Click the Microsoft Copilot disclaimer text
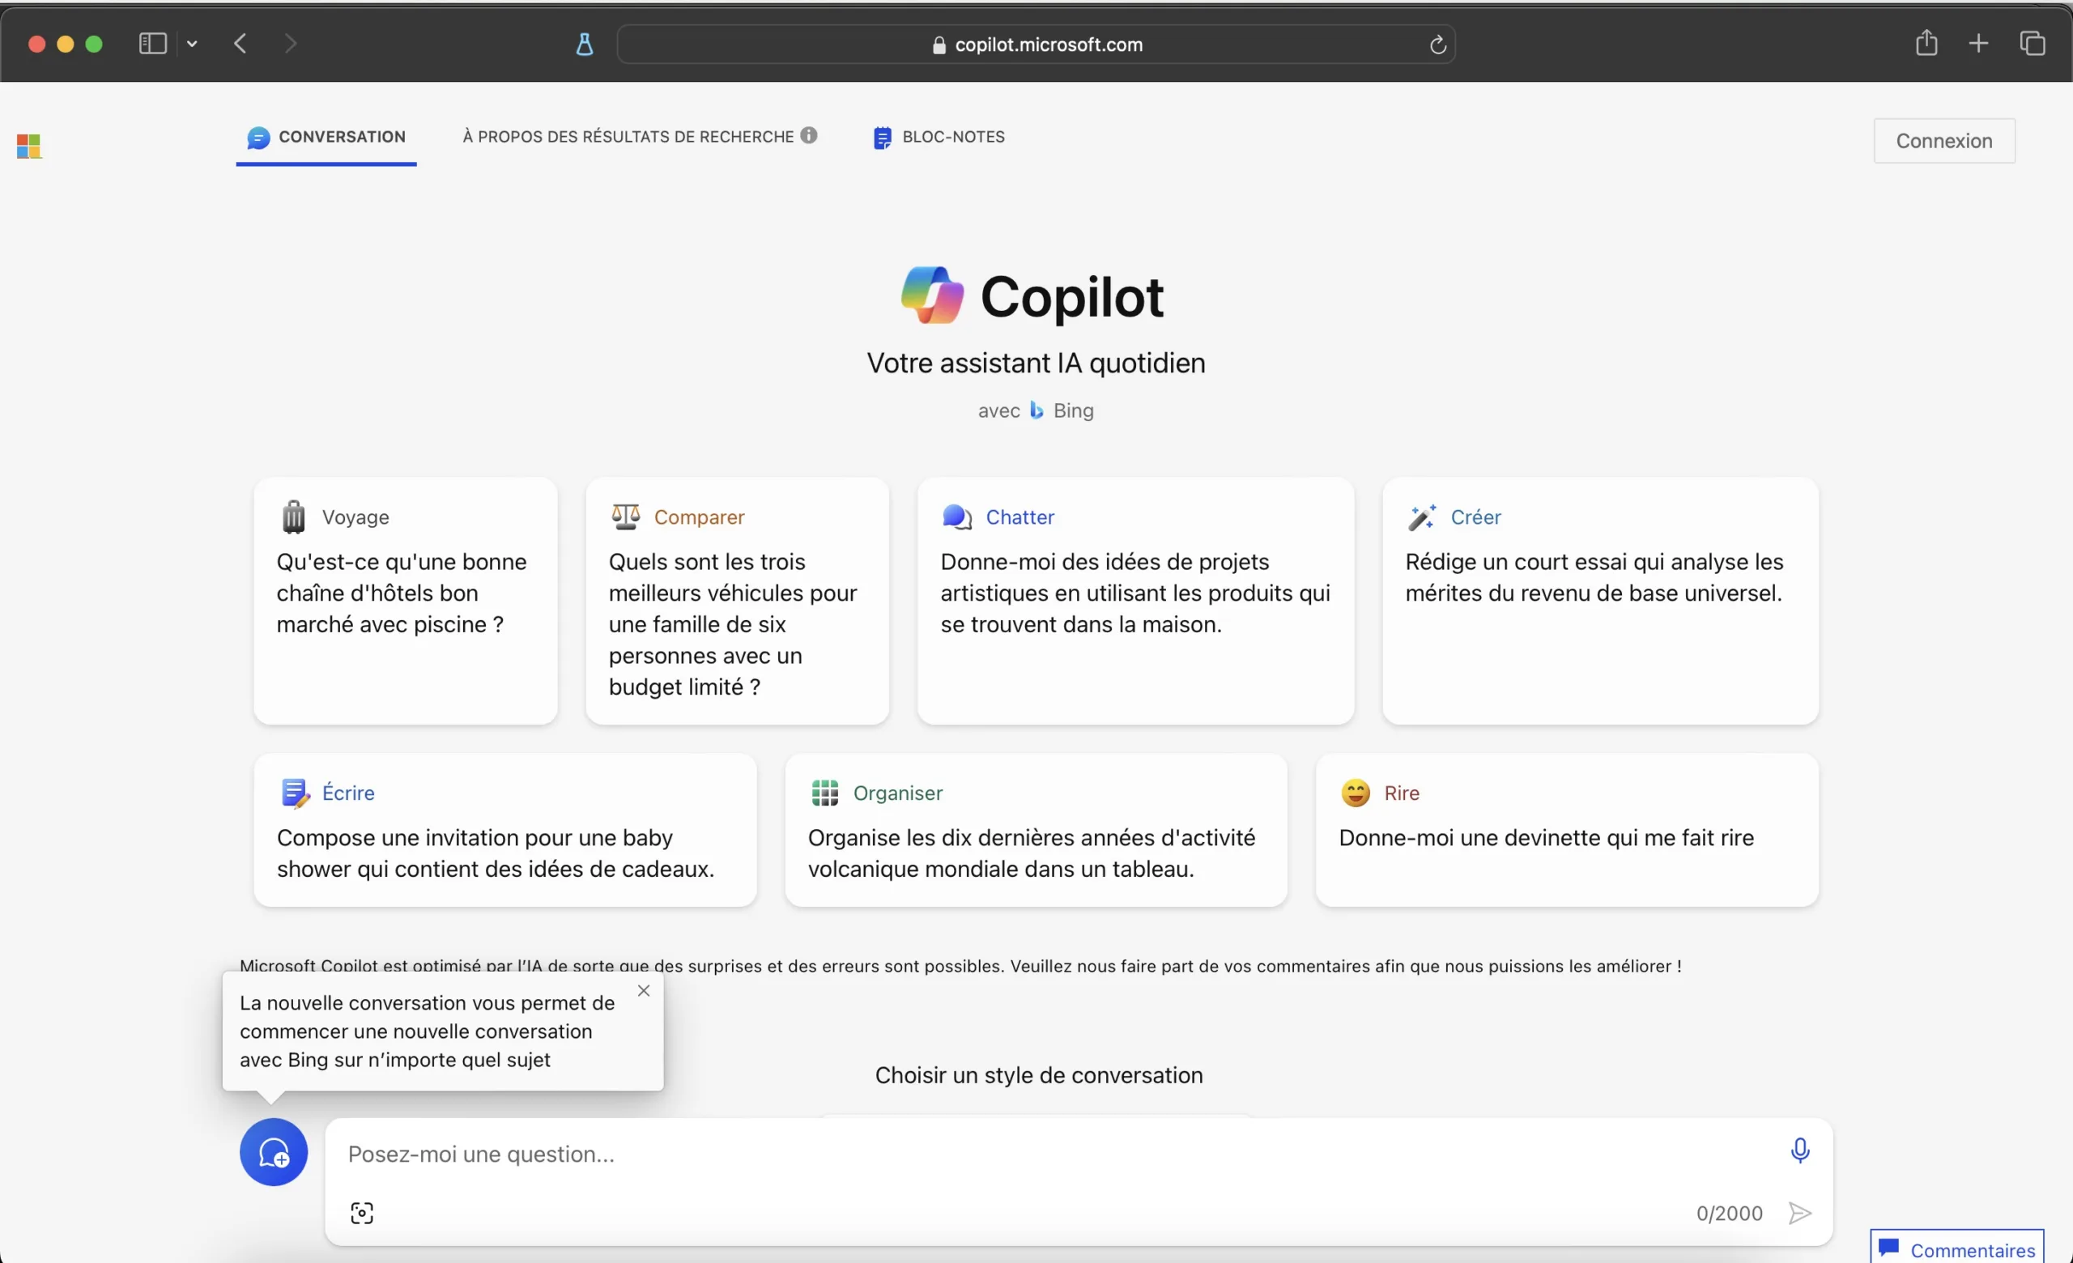This screenshot has height=1263, width=2073. pyautogui.click(x=960, y=966)
